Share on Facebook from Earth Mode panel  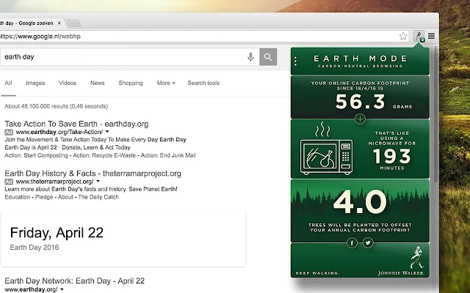coord(352,242)
